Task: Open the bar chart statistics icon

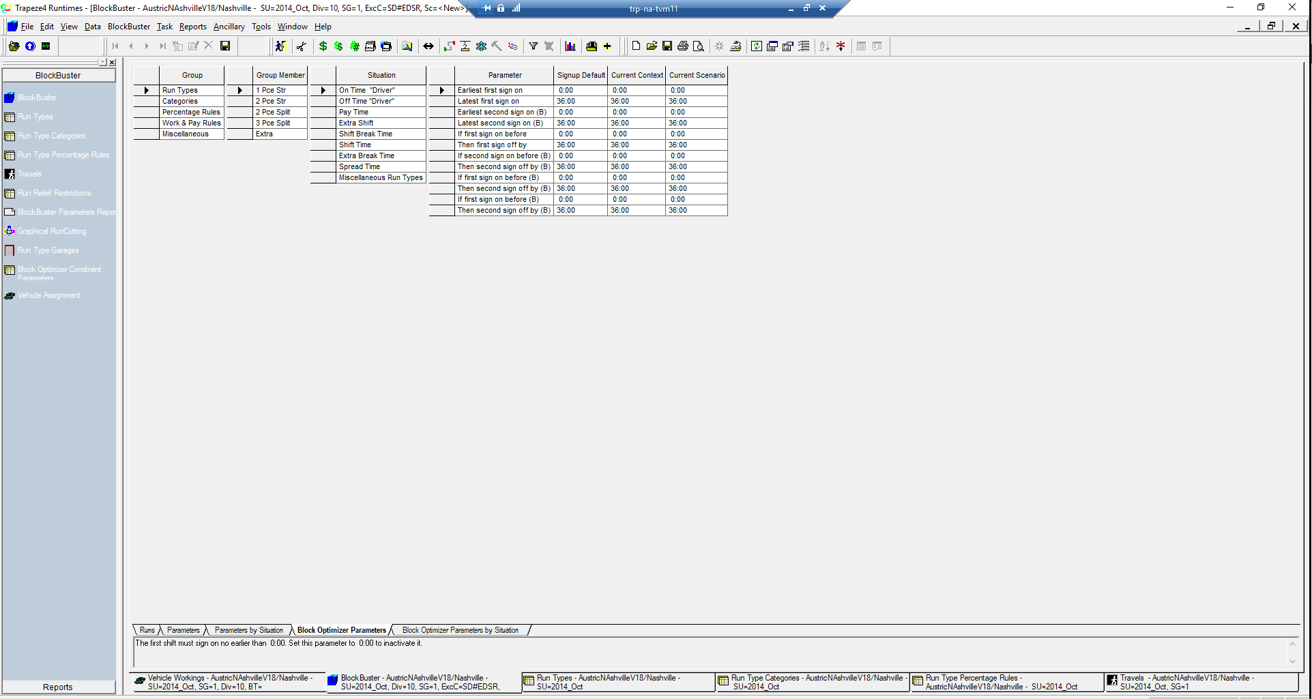Action: (x=570, y=46)
